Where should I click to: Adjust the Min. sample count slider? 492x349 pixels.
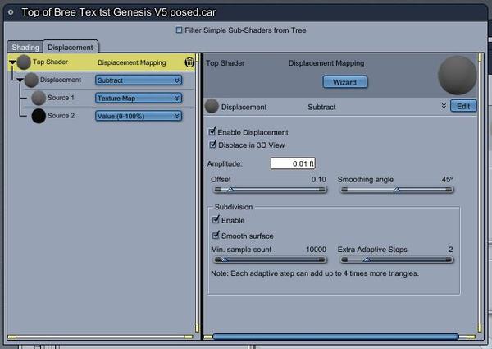tap(270, 259)
